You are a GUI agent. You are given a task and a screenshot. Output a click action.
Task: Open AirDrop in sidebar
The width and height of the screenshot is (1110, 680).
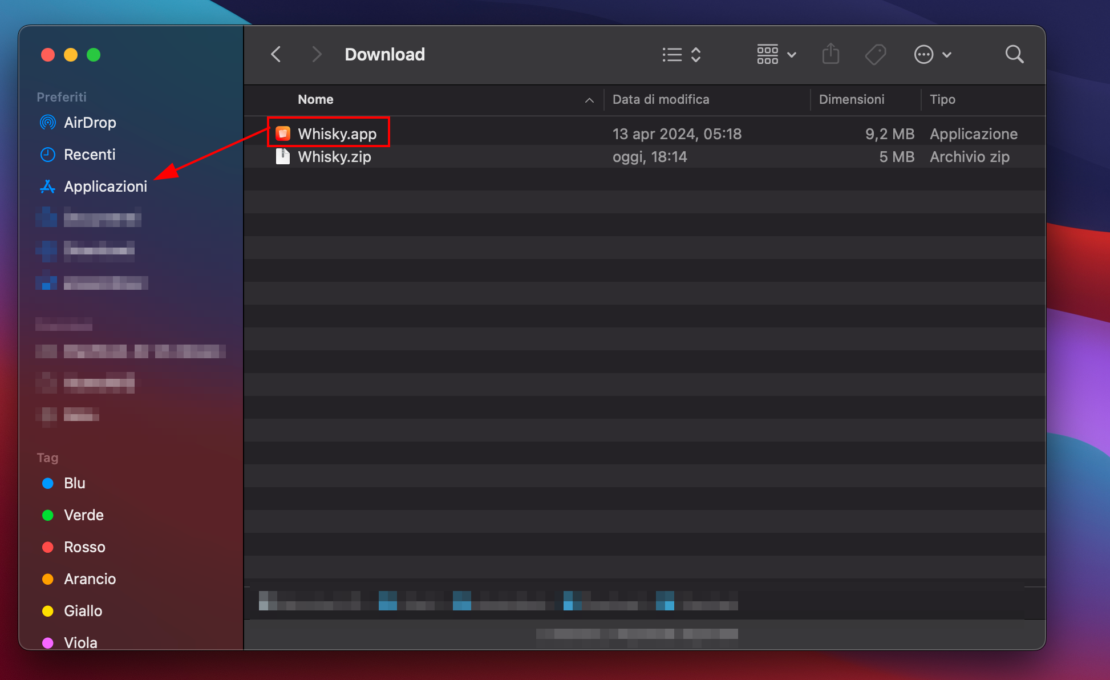pyautogui.click(x=90, y=123)
